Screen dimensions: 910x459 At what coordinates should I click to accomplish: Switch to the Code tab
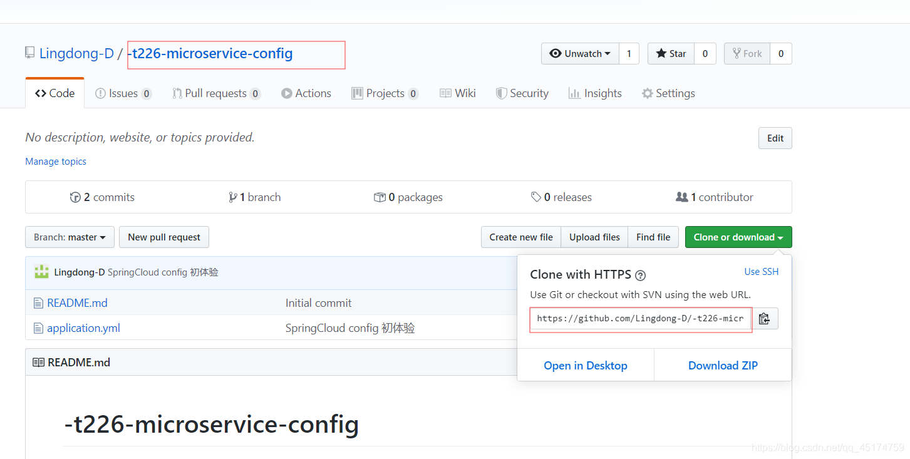pyautogui.click(x=55, y=93)
